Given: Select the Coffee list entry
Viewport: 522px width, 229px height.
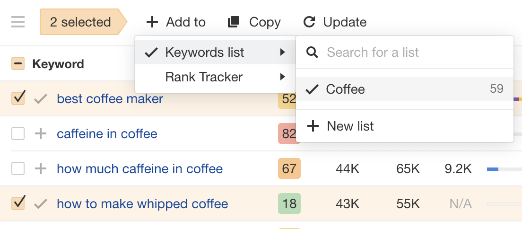Looking at the screenshot, I should click(x=345, y=89).
